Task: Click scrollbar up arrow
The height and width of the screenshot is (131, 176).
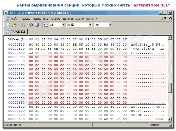Action: coord(169,38)
